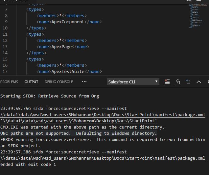209x175 pixels.
Task: Click 23:39:55.756 sfdx command line
Action: [63, 108]
